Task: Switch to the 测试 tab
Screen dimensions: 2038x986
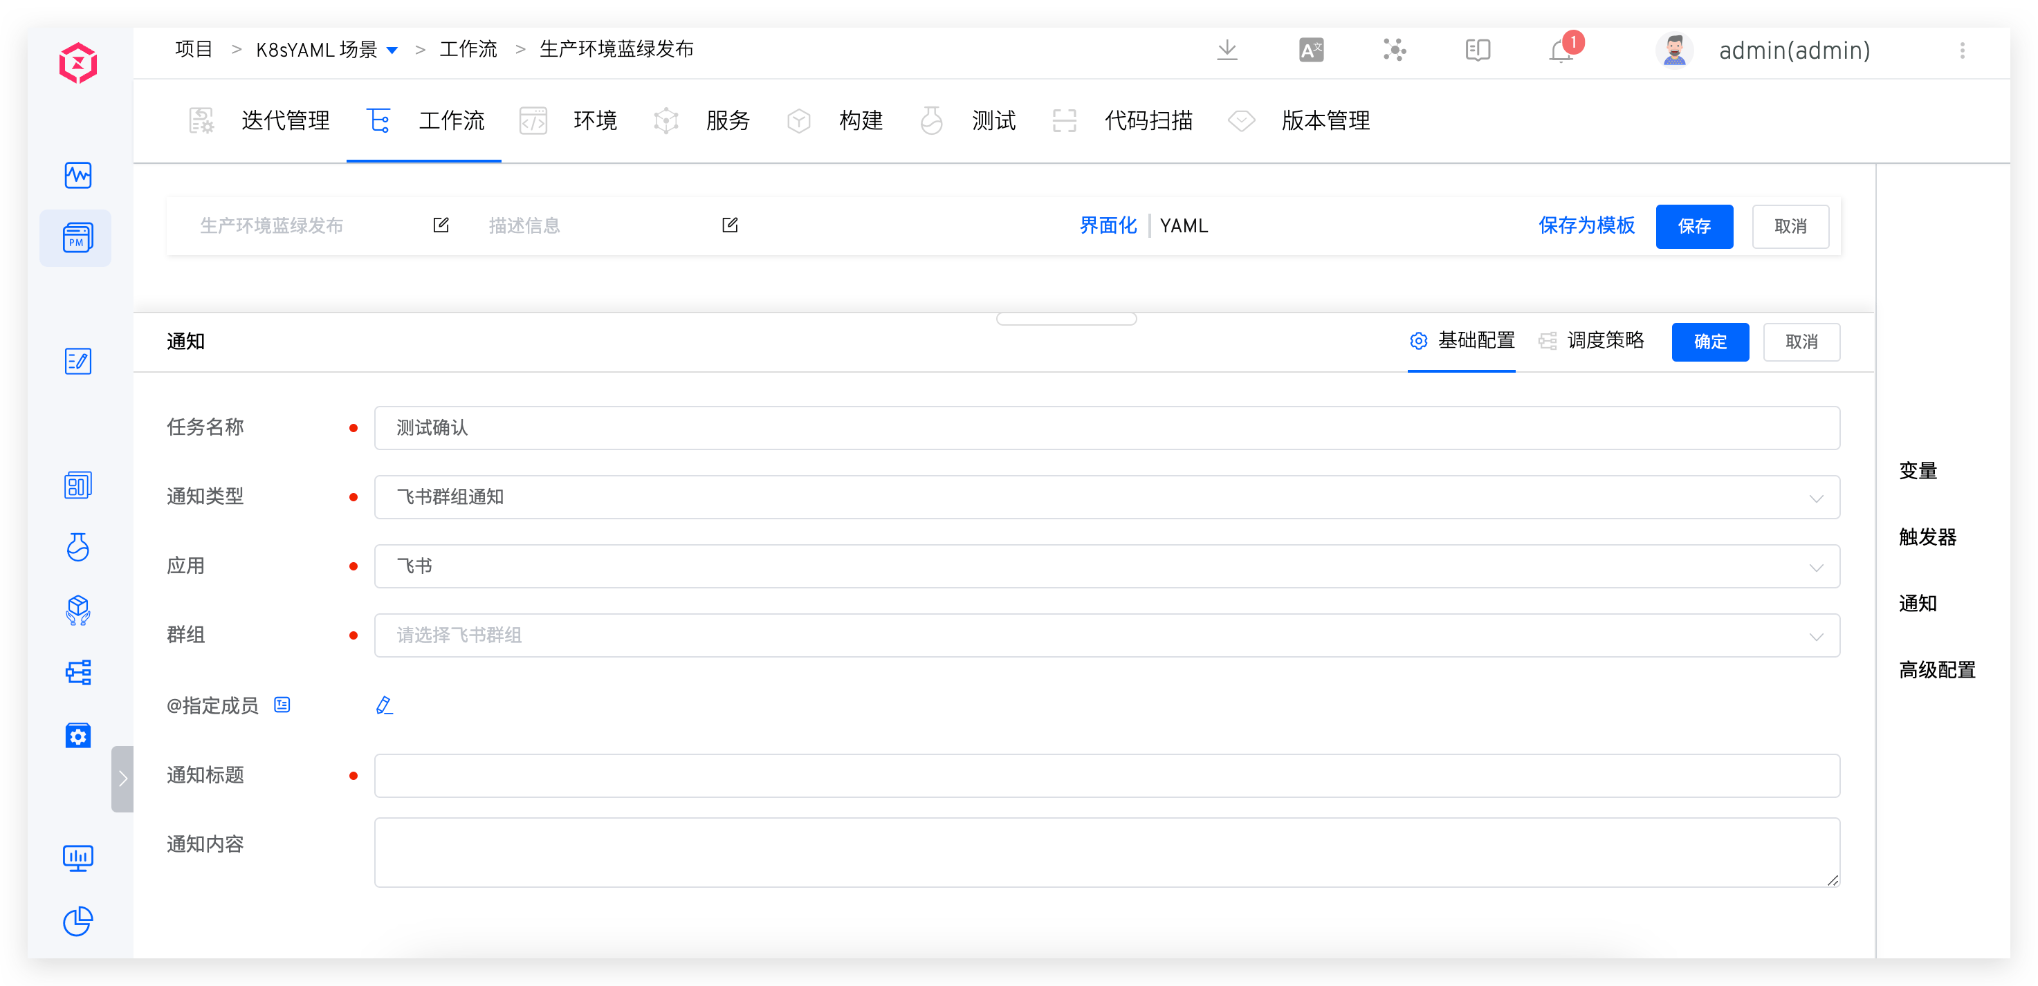Action: click(993, 120)
